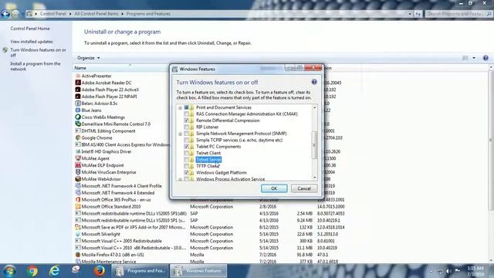This screenshot has height=278, width=494.
Task: Enable the Telnet Server checkbox
Action: 187,160
